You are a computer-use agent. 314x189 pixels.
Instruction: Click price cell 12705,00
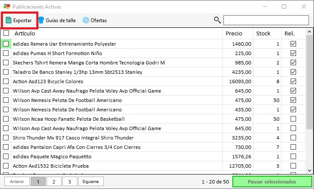point(240,166)
